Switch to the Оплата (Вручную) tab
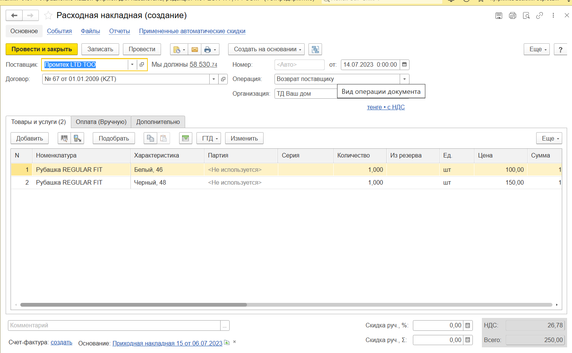 tap(101, 122)
